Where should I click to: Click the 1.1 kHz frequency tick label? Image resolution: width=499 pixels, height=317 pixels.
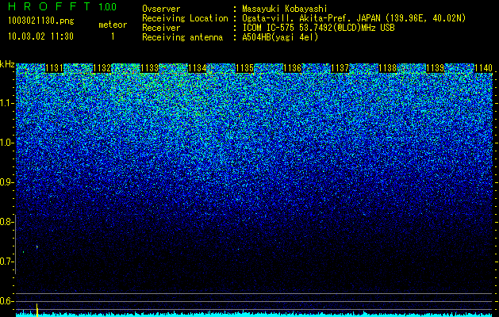tap(6, 103)
